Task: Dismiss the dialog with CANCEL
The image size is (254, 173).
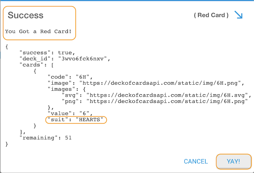Action: tap(196, 162)
